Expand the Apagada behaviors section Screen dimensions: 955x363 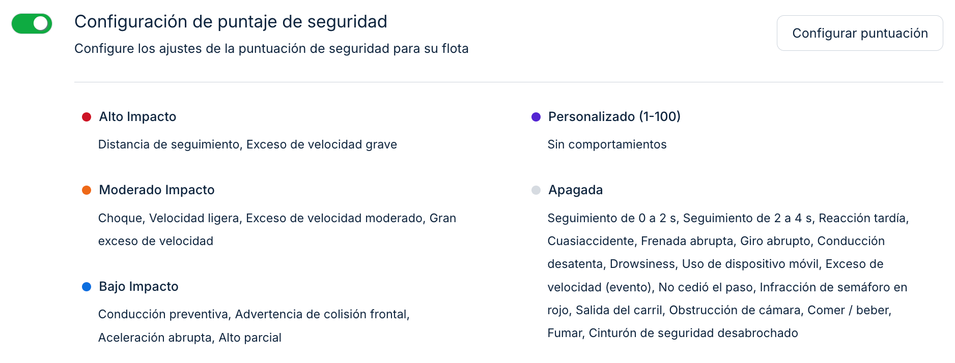click(x=575, y=190)
